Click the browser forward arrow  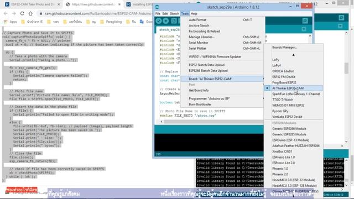(x=14, y=13)
